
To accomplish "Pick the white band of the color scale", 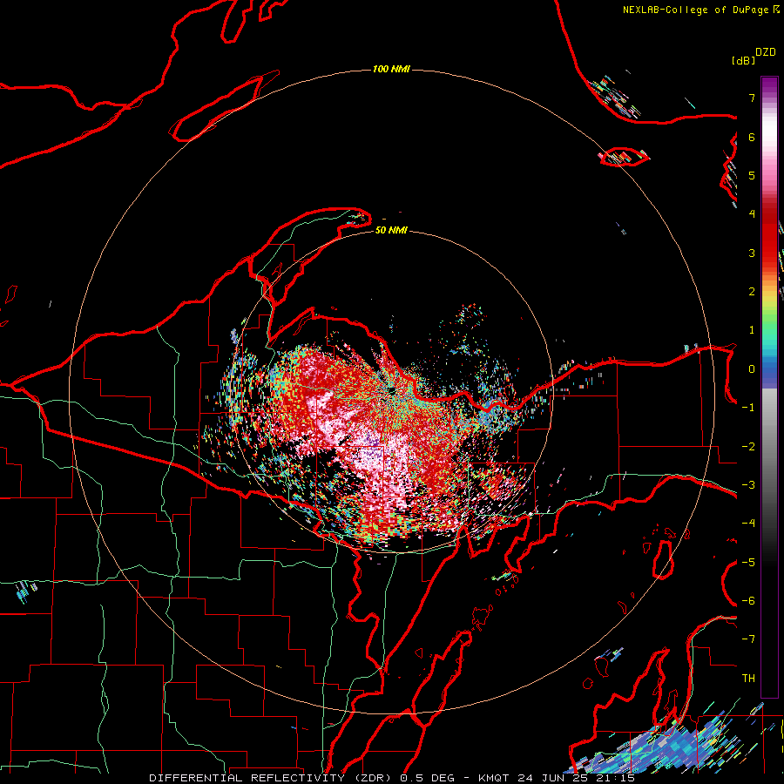I will click(x=769, y=131).
